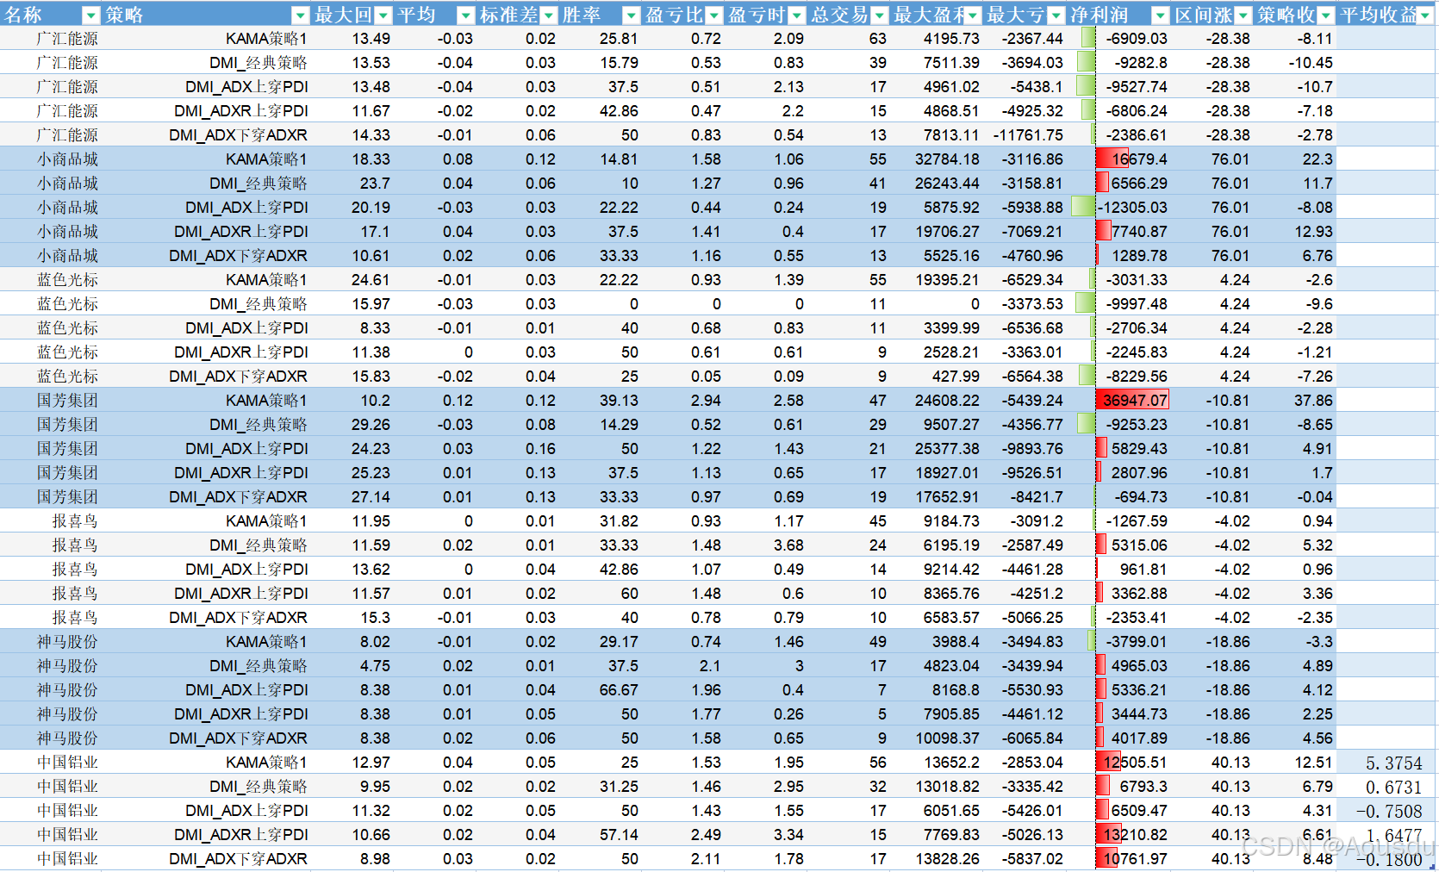Select 报喜鸟 name in the DMI_ADX下穿ADXR row

[51, 618]
